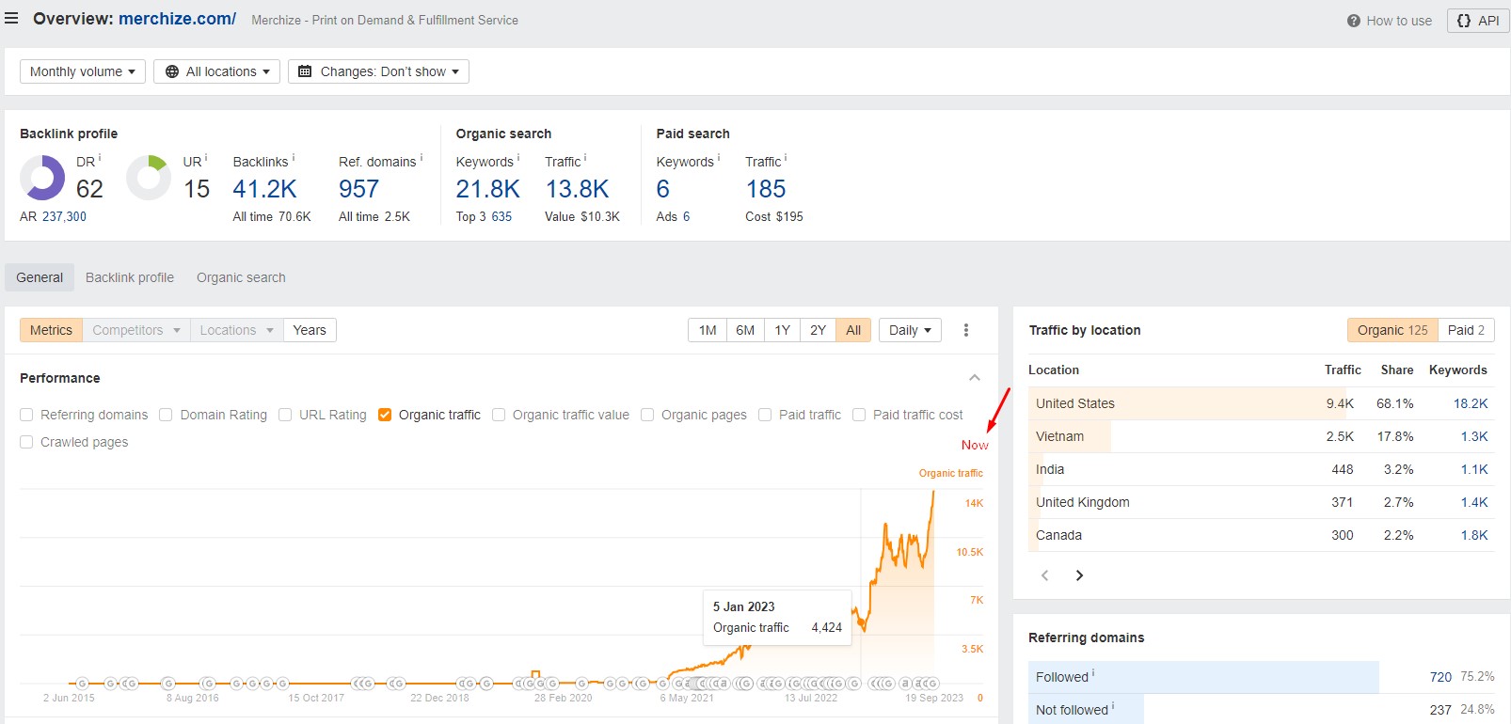The height and width of the screenshot is (724, 1511).
Task: Open the hamburger menu icon
Action: [11, 18]
